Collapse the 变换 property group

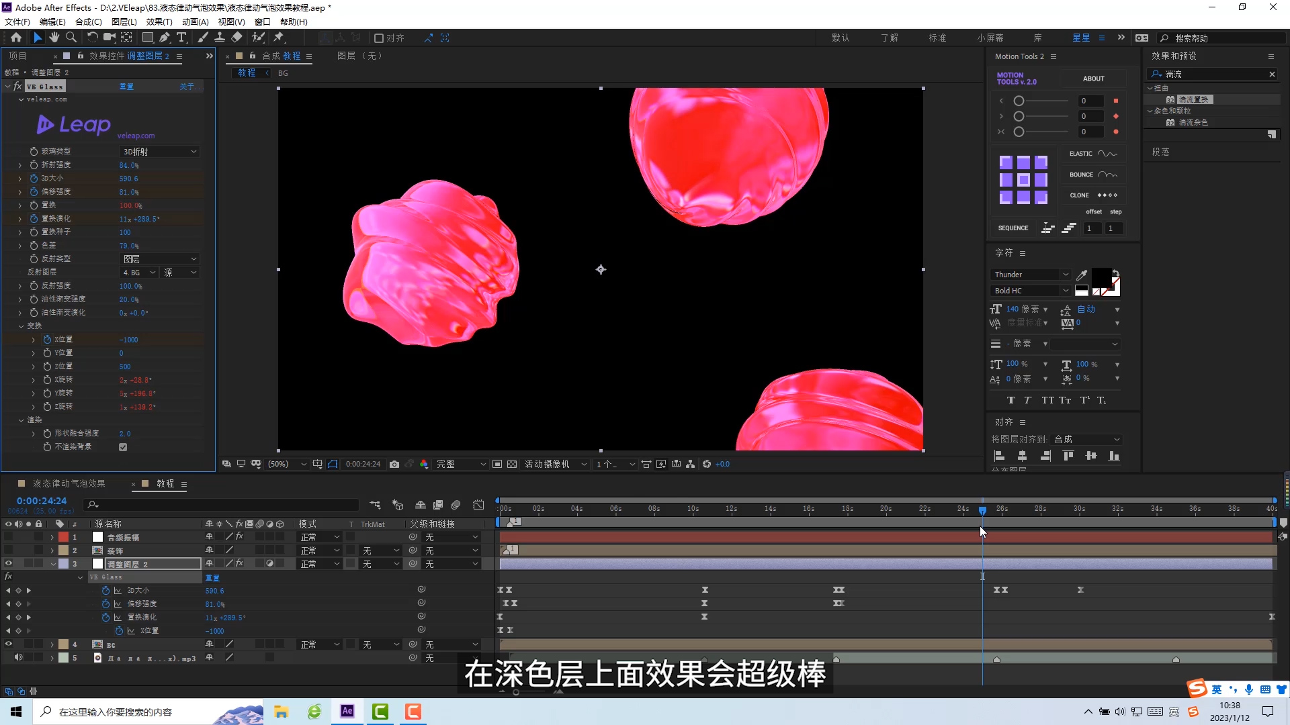pyautogui.click(x=21, y=326)
